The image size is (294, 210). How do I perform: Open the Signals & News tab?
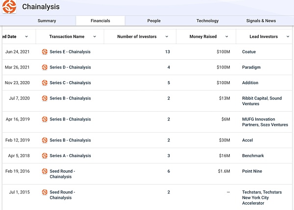(x=261, y=21)
